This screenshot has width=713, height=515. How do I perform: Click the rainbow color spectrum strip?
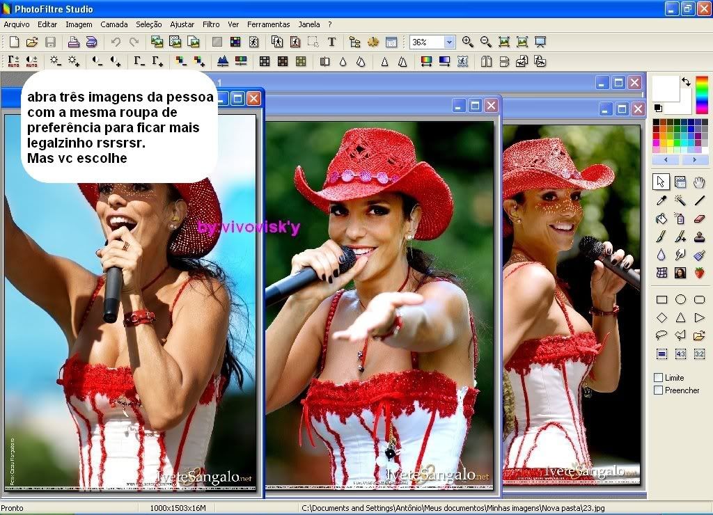[702, 95]
